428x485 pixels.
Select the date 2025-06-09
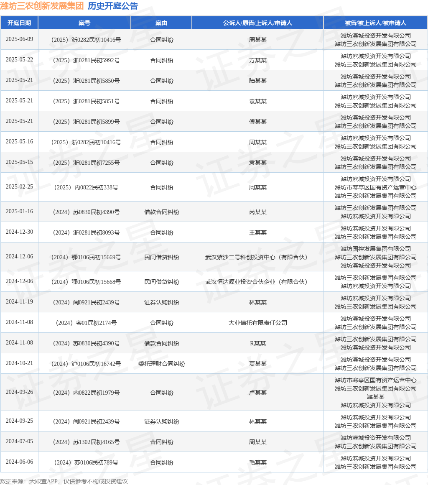click(19, 39)
